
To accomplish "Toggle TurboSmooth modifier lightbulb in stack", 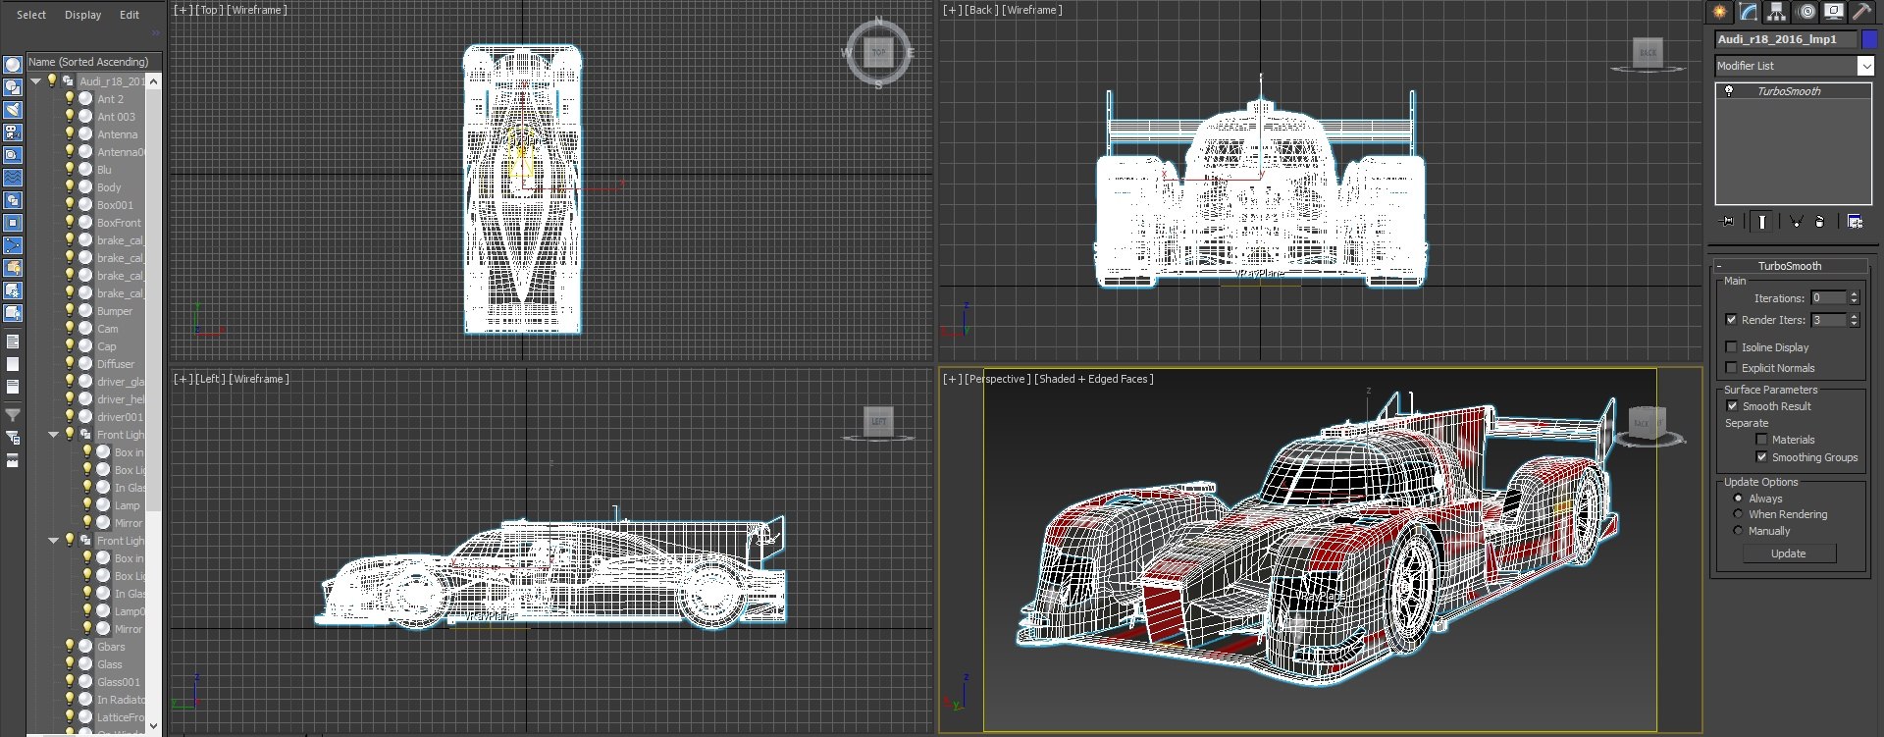I will (1729, 91).
